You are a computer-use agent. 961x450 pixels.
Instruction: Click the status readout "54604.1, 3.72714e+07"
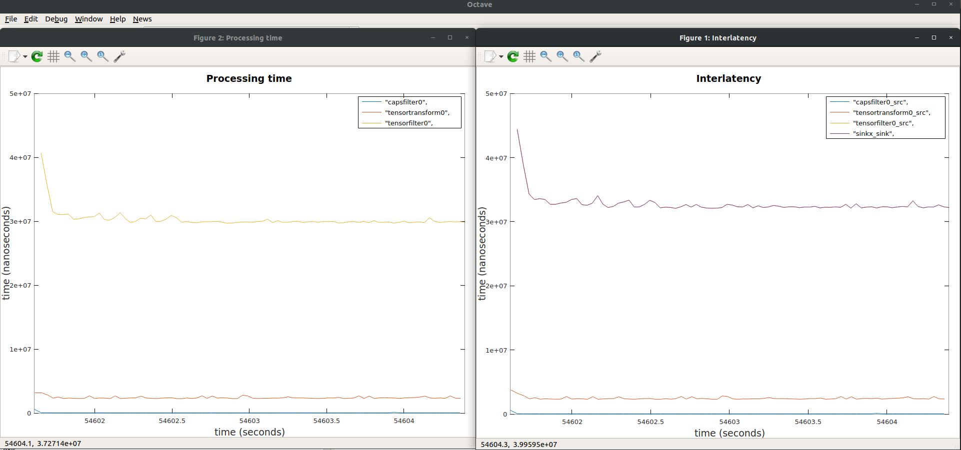point(43,444)
